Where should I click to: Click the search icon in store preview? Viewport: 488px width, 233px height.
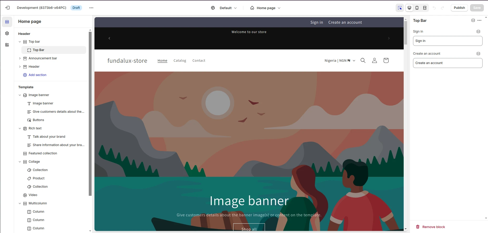click(x=363, y=60)
